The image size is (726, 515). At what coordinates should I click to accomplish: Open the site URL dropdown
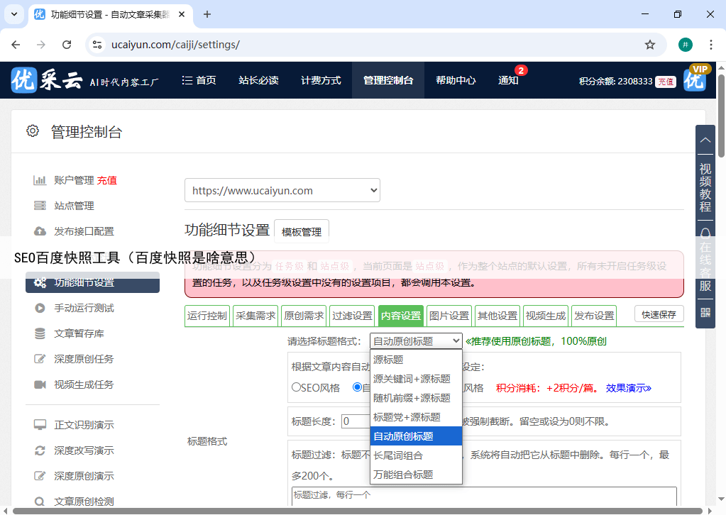(282, 191)
